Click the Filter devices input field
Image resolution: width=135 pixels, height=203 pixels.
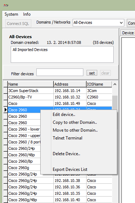60,72
